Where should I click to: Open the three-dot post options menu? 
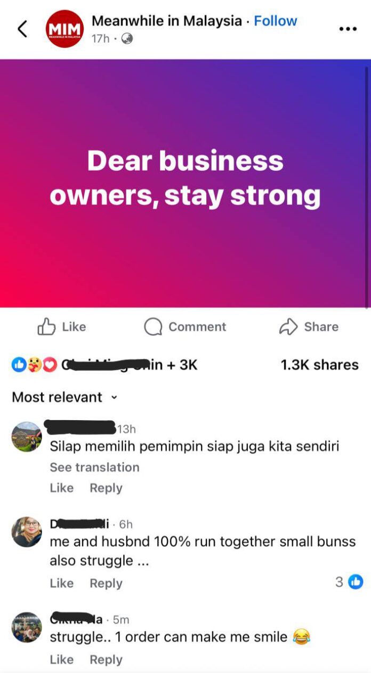tap(348, 29)
